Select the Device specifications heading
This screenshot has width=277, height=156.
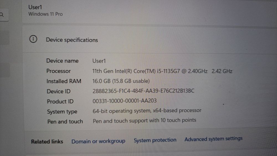[x=72, y=40]
